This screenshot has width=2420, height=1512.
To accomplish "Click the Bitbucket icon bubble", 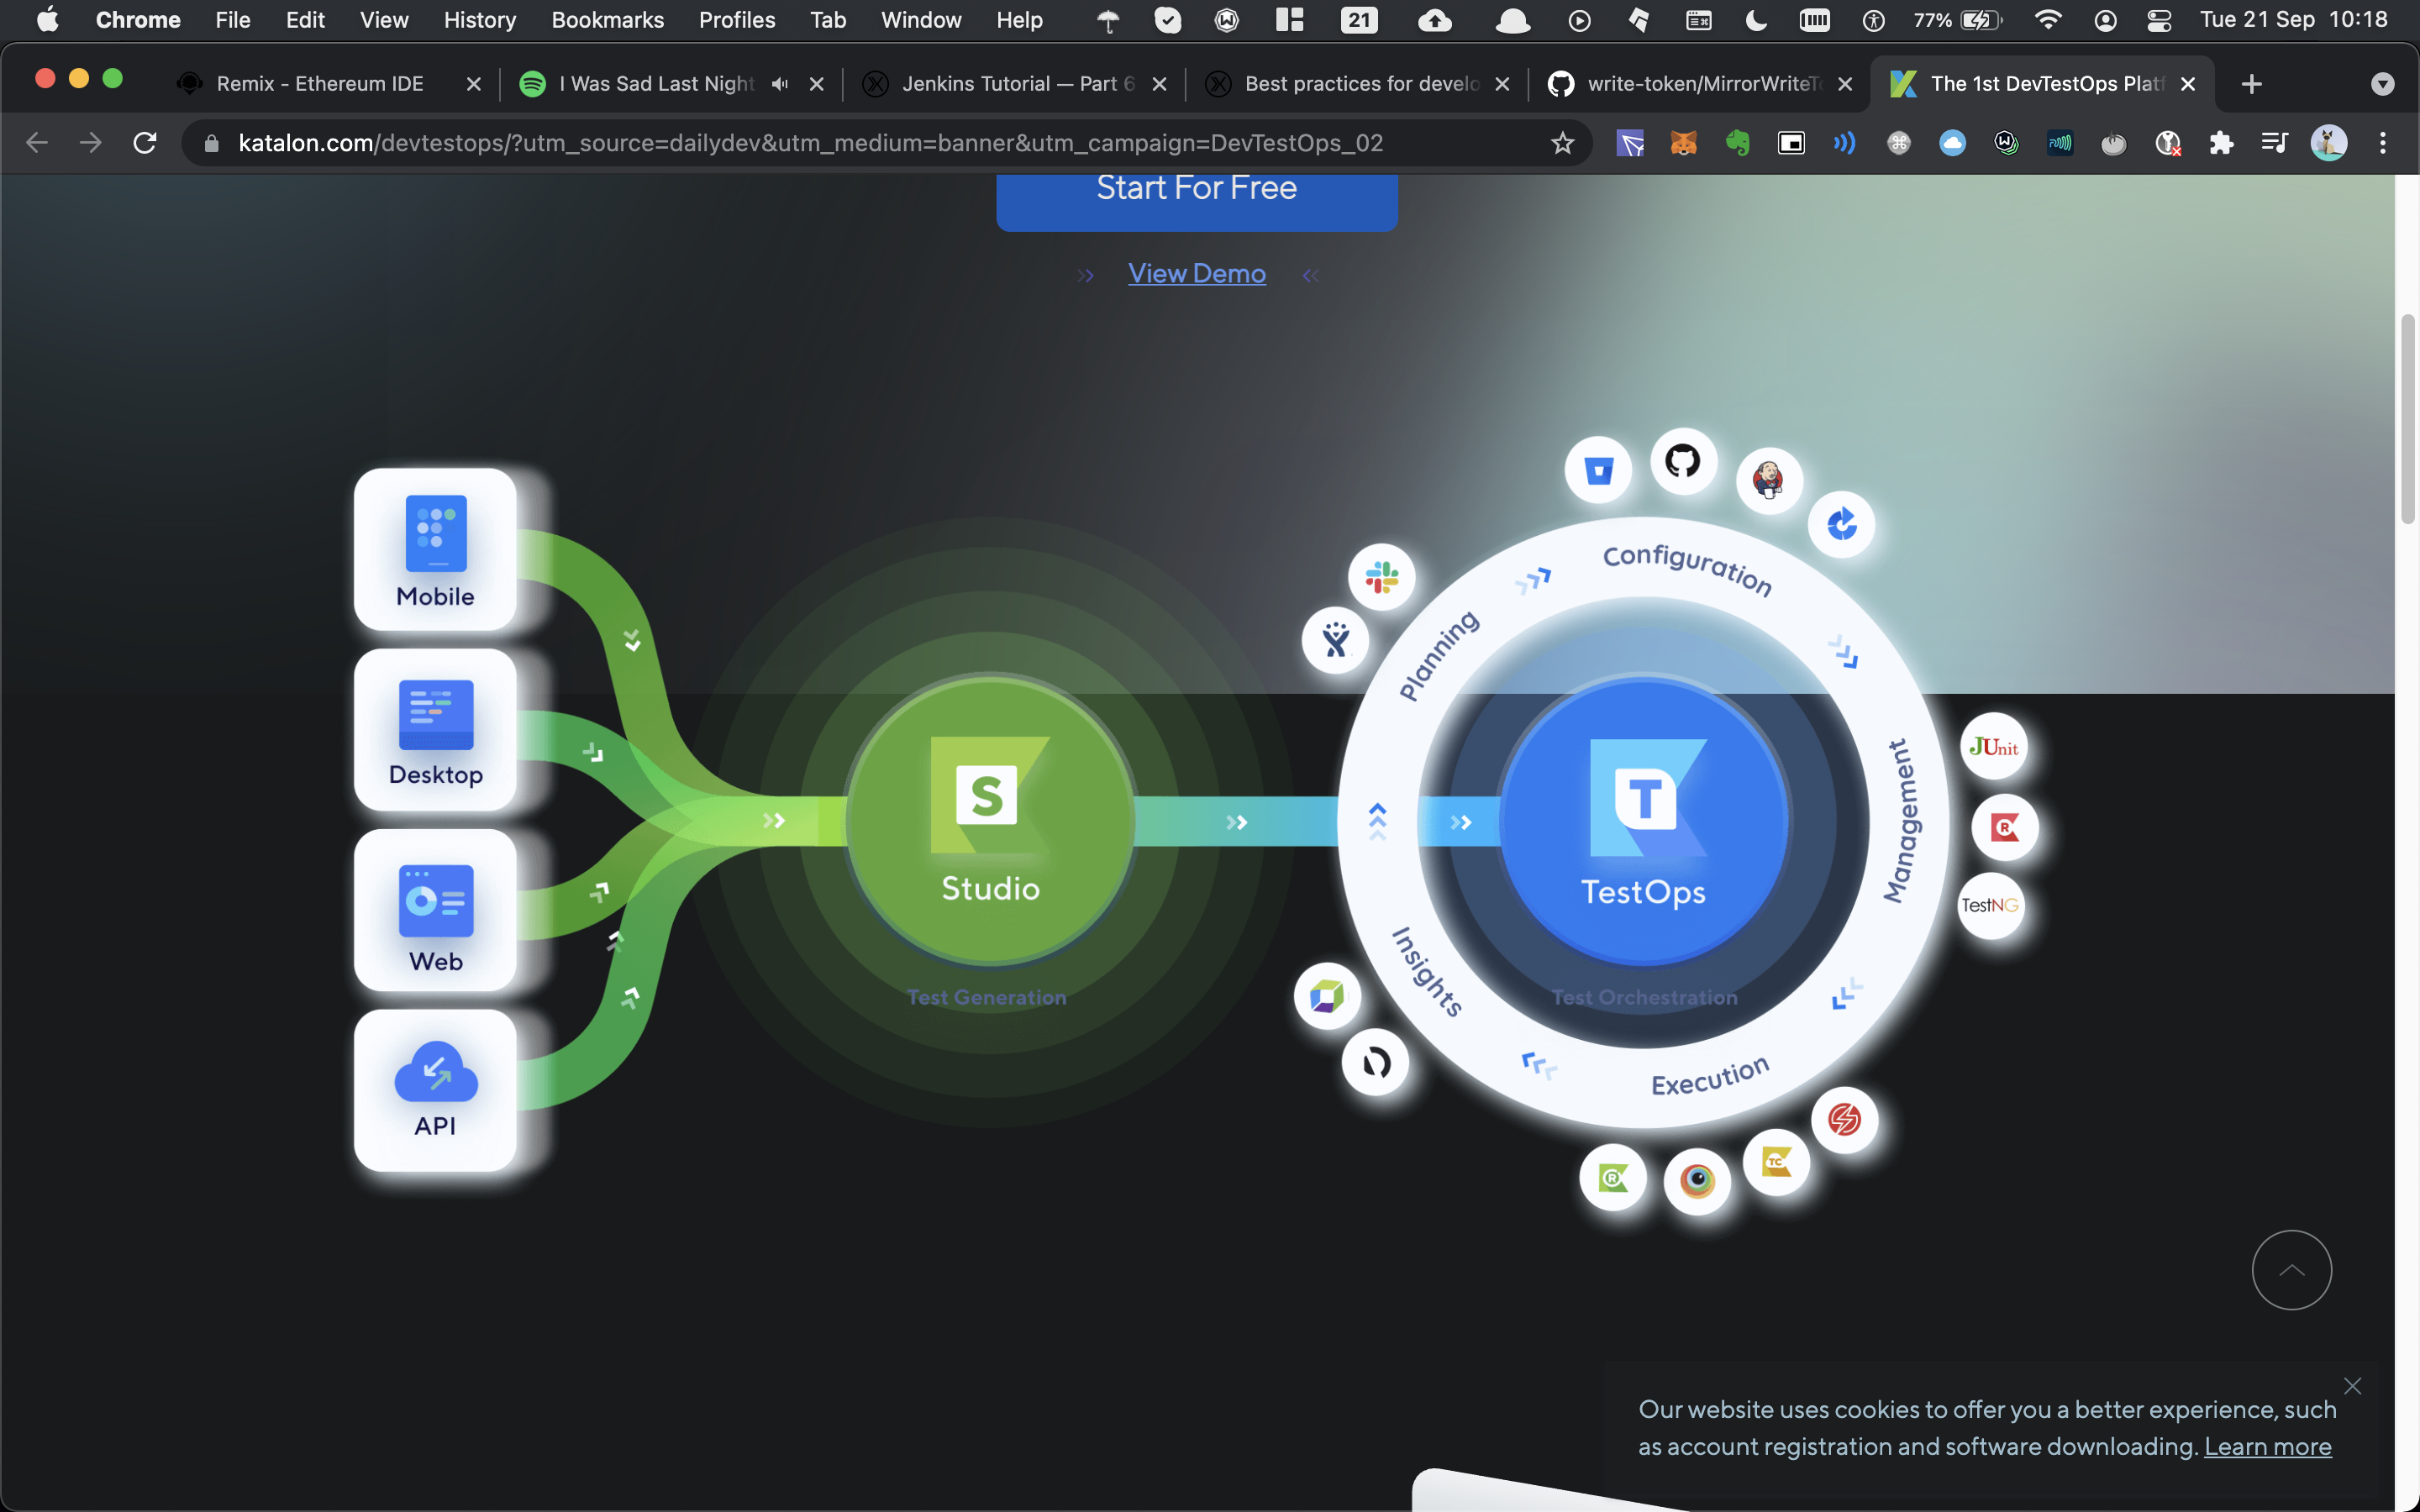I will tap(1598, 470).
